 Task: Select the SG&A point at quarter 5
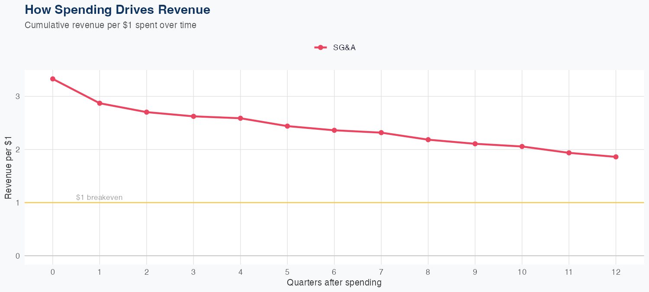(x=287, y=126)
